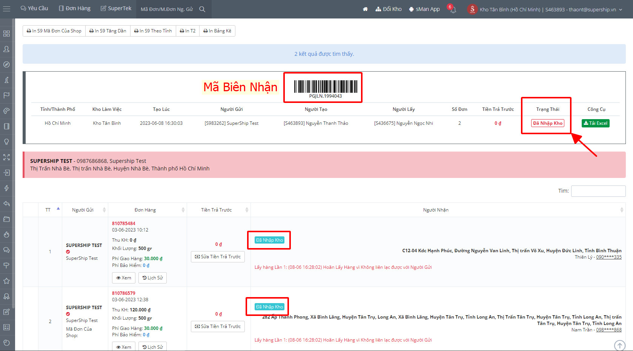The image size is (633, 351).
Task: Open sMan App link
Action: 424,9
